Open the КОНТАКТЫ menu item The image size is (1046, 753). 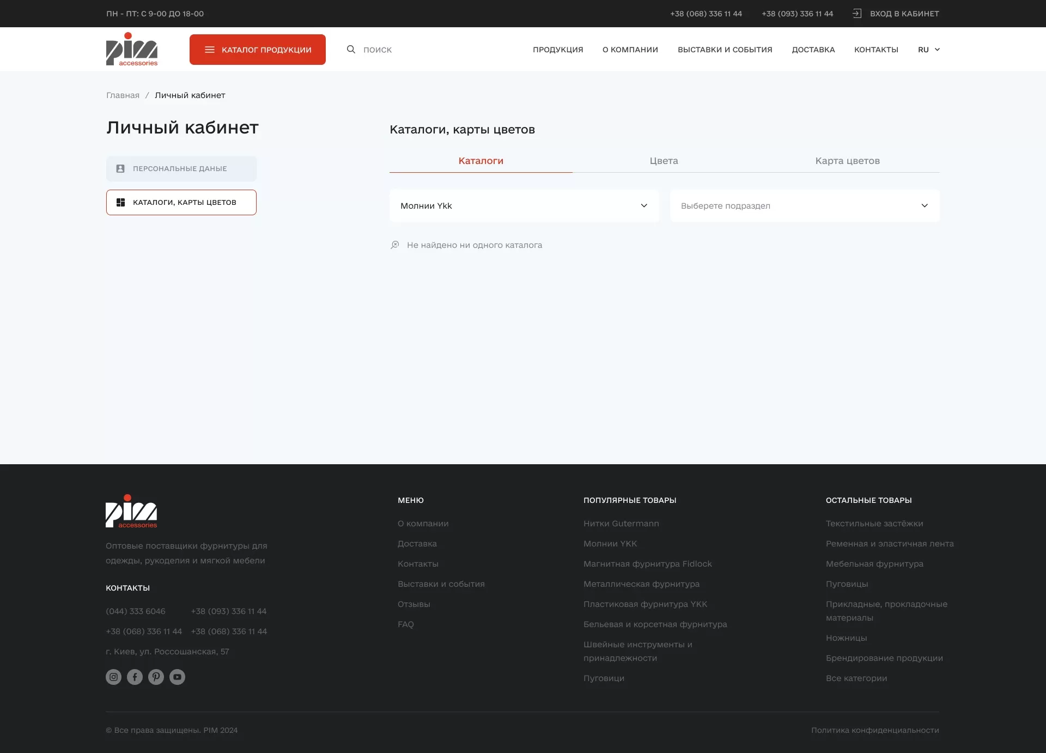point(876,49)
